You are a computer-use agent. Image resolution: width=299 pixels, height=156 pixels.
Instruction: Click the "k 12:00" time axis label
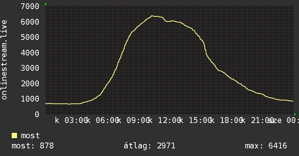coord(165,120)
